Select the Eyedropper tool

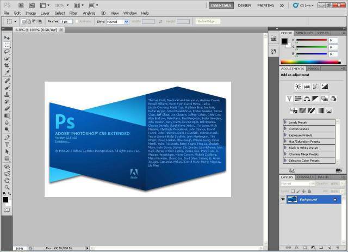coord(7,72)
